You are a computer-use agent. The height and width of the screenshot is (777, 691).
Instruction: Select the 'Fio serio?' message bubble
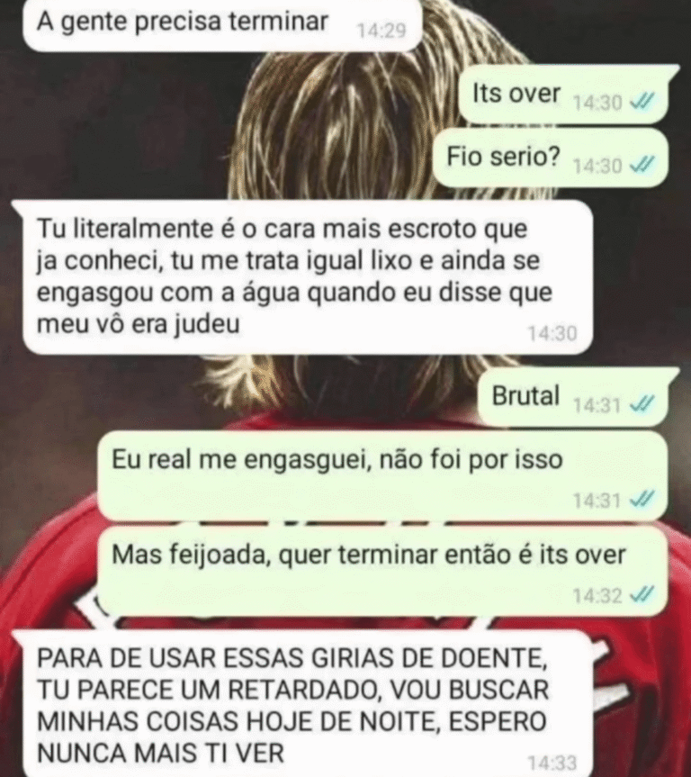551,157
